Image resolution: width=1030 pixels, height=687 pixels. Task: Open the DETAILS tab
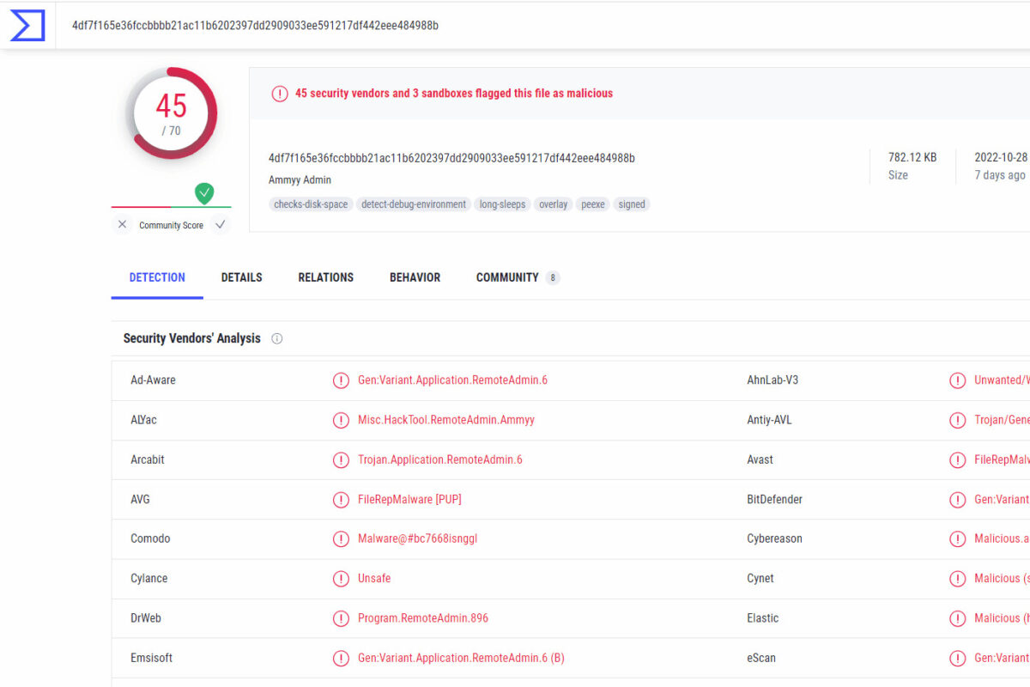242,277
